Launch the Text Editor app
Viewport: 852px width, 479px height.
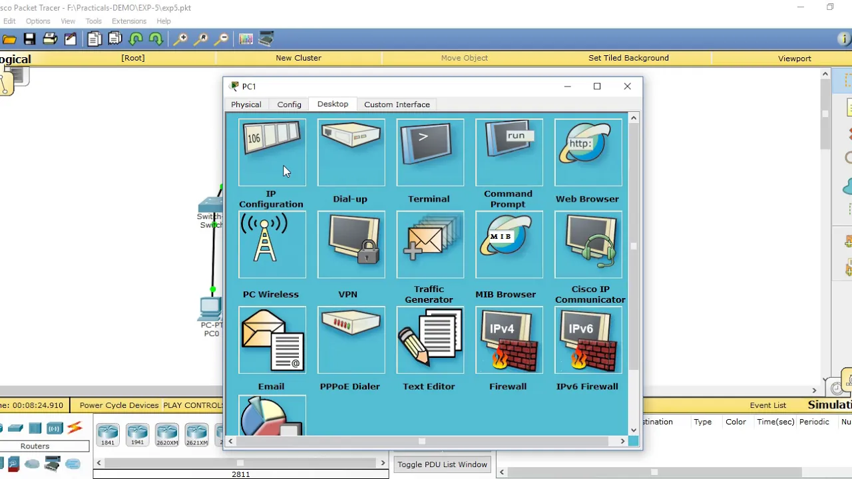[x=430, y=340]
